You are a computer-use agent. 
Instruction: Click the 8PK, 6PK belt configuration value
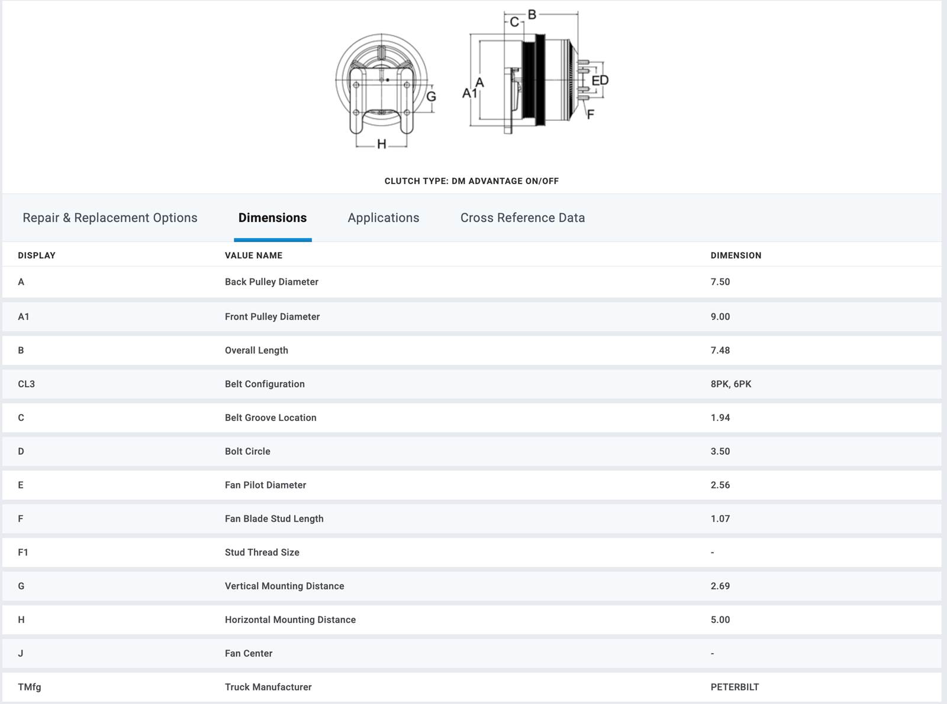(x=730, y=384)
